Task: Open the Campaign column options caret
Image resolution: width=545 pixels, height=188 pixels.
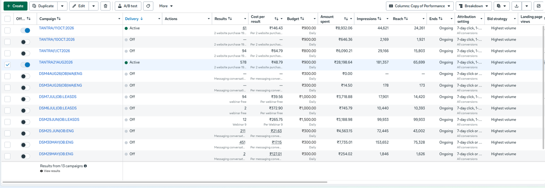Action: (119, 19)
